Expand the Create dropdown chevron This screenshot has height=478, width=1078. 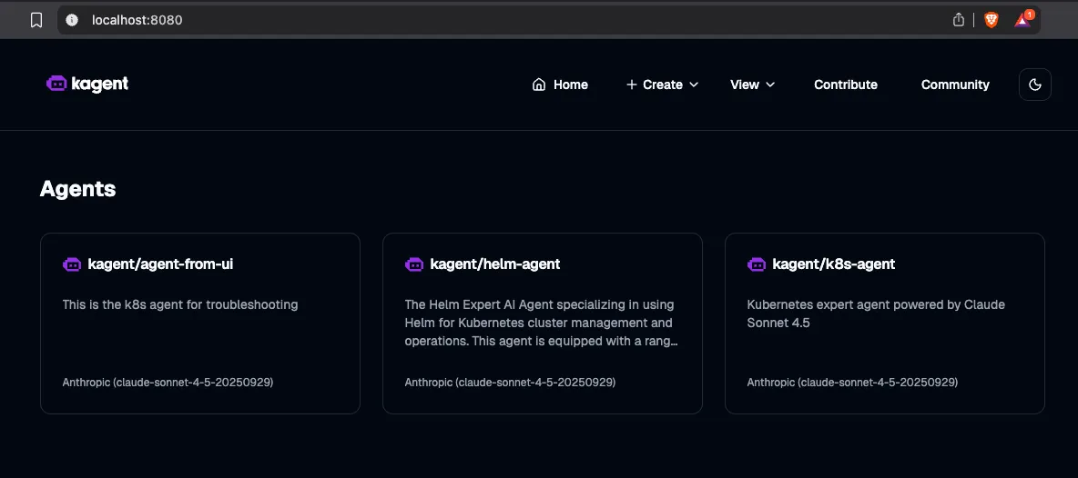pyautogui.click(x=694, y=85)
